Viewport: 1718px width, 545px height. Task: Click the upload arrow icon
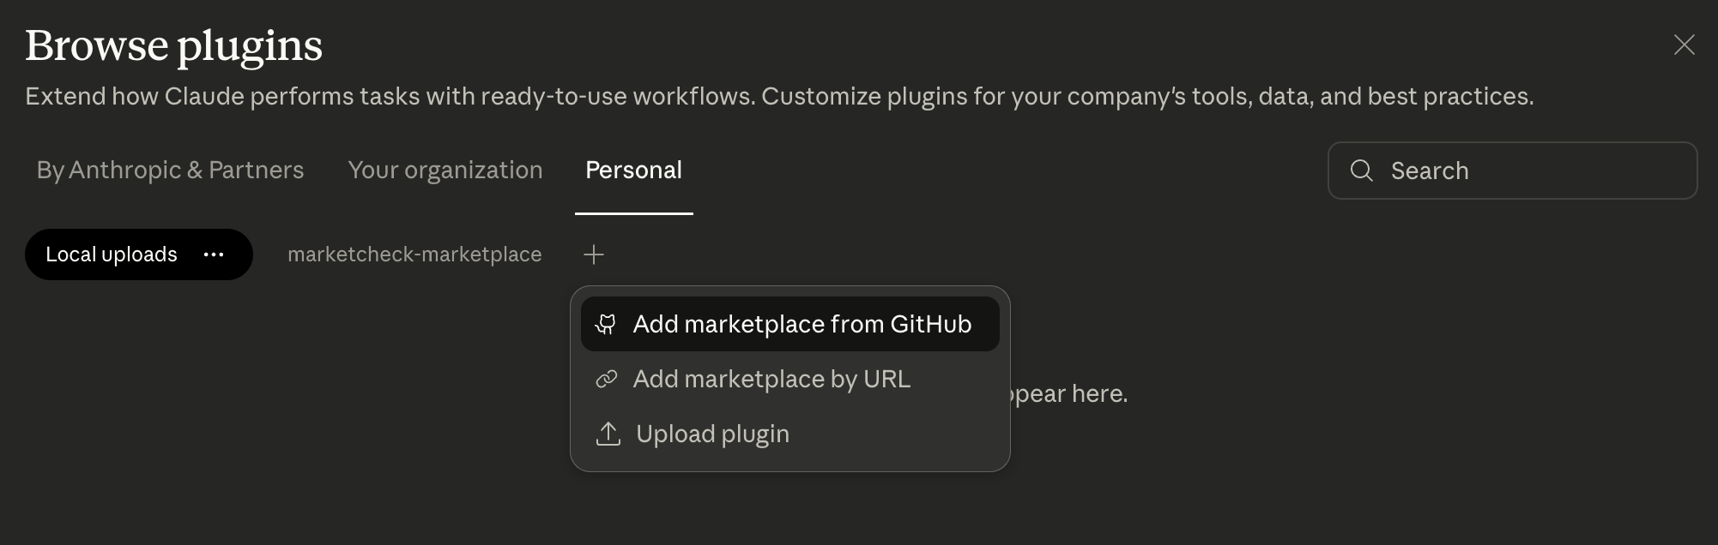pyautogui.click(x=608, y=434)
